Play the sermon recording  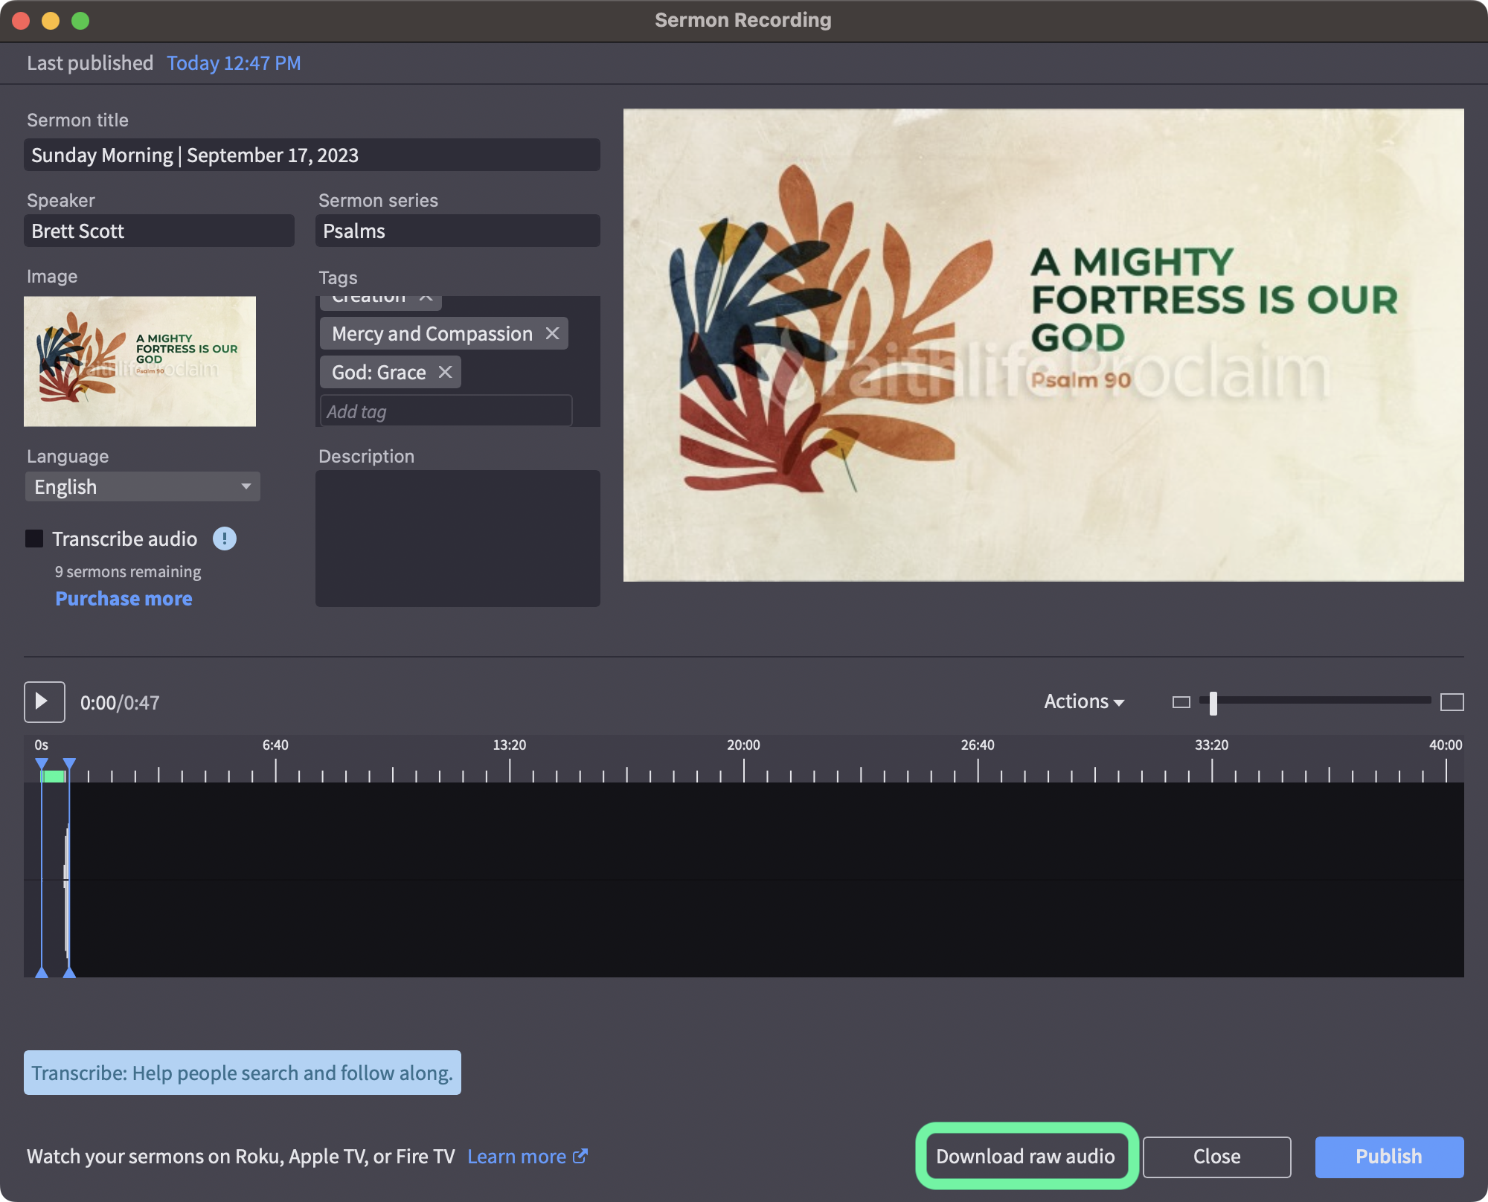pos(44,701)
